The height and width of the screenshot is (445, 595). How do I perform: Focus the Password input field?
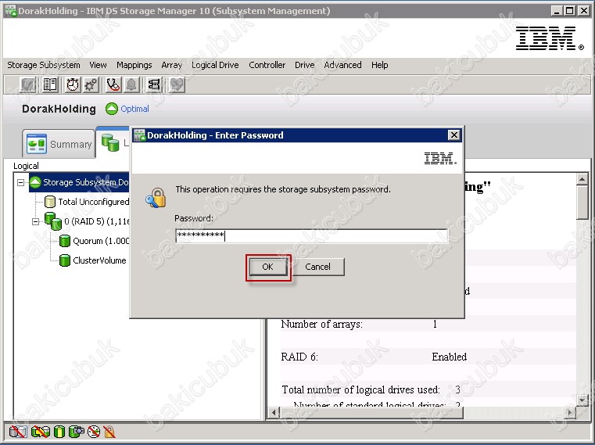pyautogui.click(x=311, y=235)
